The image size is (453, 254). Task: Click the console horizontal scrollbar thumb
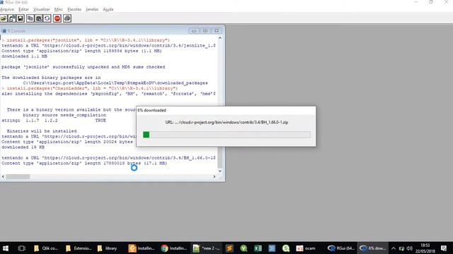(x=18, y=176)
